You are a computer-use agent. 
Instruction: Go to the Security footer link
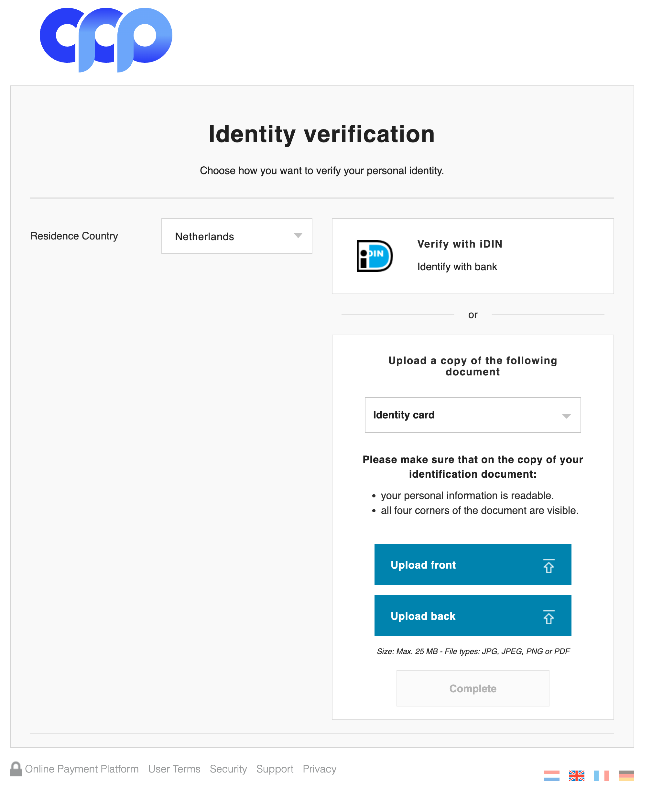(x=228, y=769)
